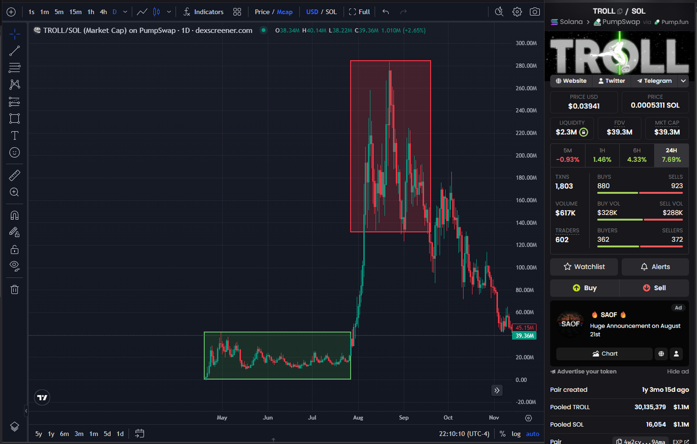The width and height of the screenshot is (697, 444).
Task: Open the Fibonacci retracement tool
Action: tap(14, 68)
